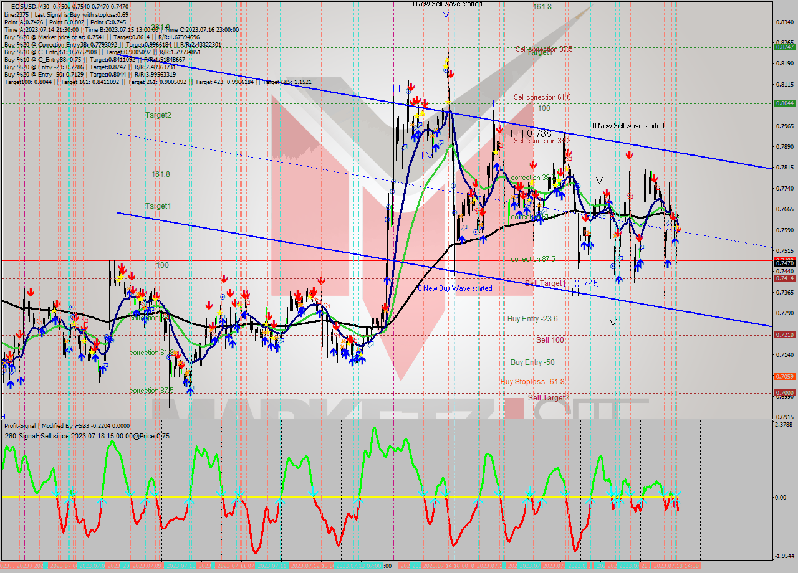Click the 0.00 indicator zero level value
Viewport: 798px width, 573px height.
coord(781,498)
